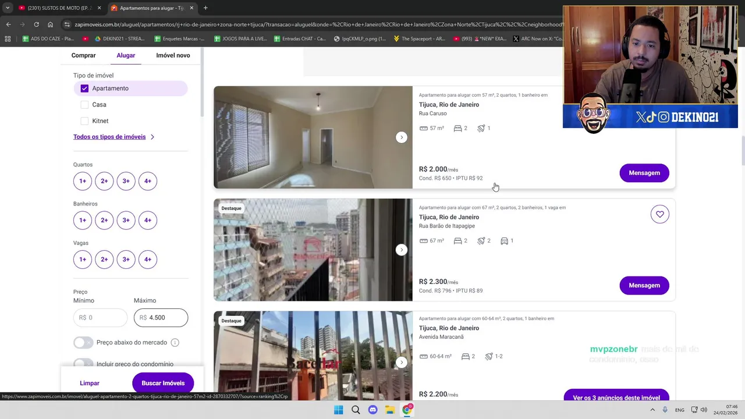Open the tab search dropdown arrow
The image size is (745, 419).
pos(8,8)
